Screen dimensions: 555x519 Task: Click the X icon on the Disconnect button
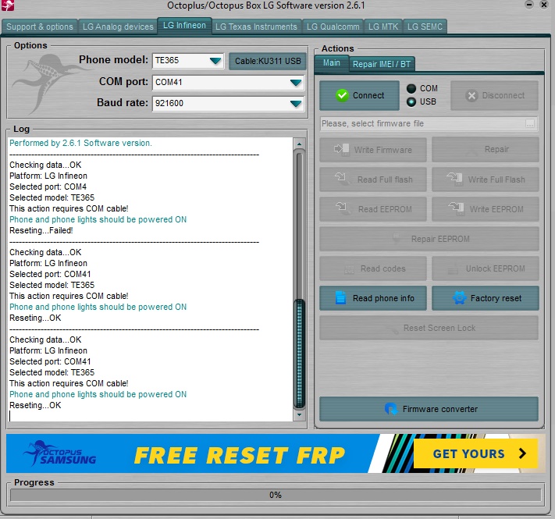tap(471, 95)
